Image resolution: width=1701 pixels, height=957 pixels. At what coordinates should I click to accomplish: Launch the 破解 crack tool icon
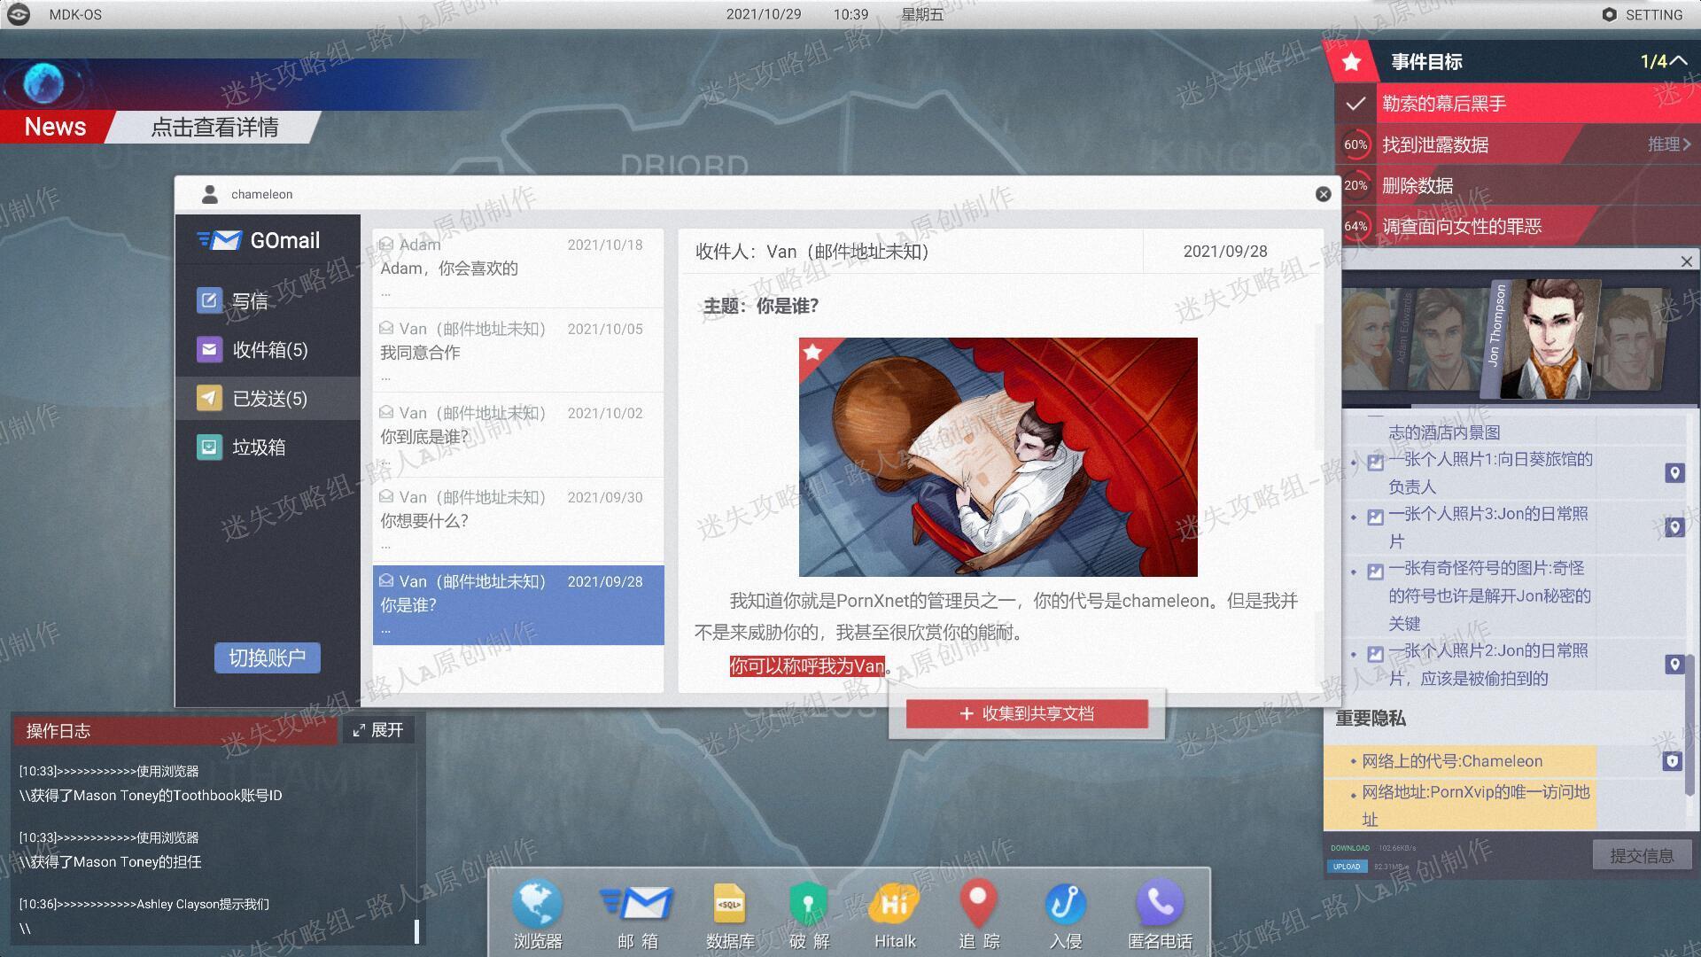click(x=808, y=905)
